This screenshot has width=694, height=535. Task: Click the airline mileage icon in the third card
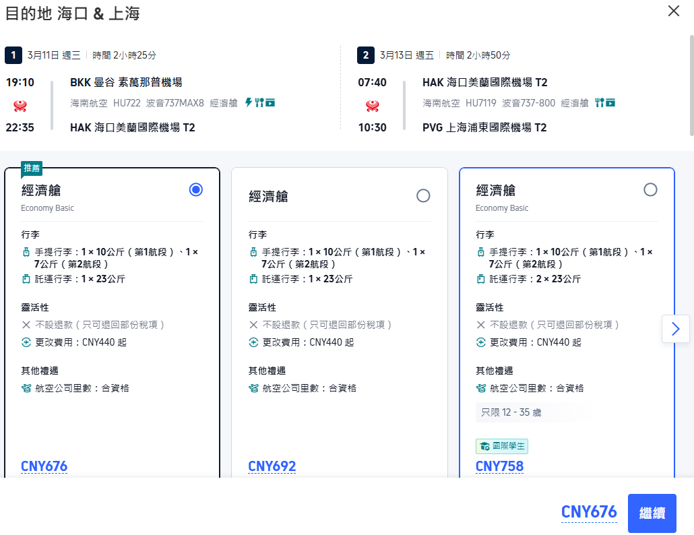(x=482, y=388)
